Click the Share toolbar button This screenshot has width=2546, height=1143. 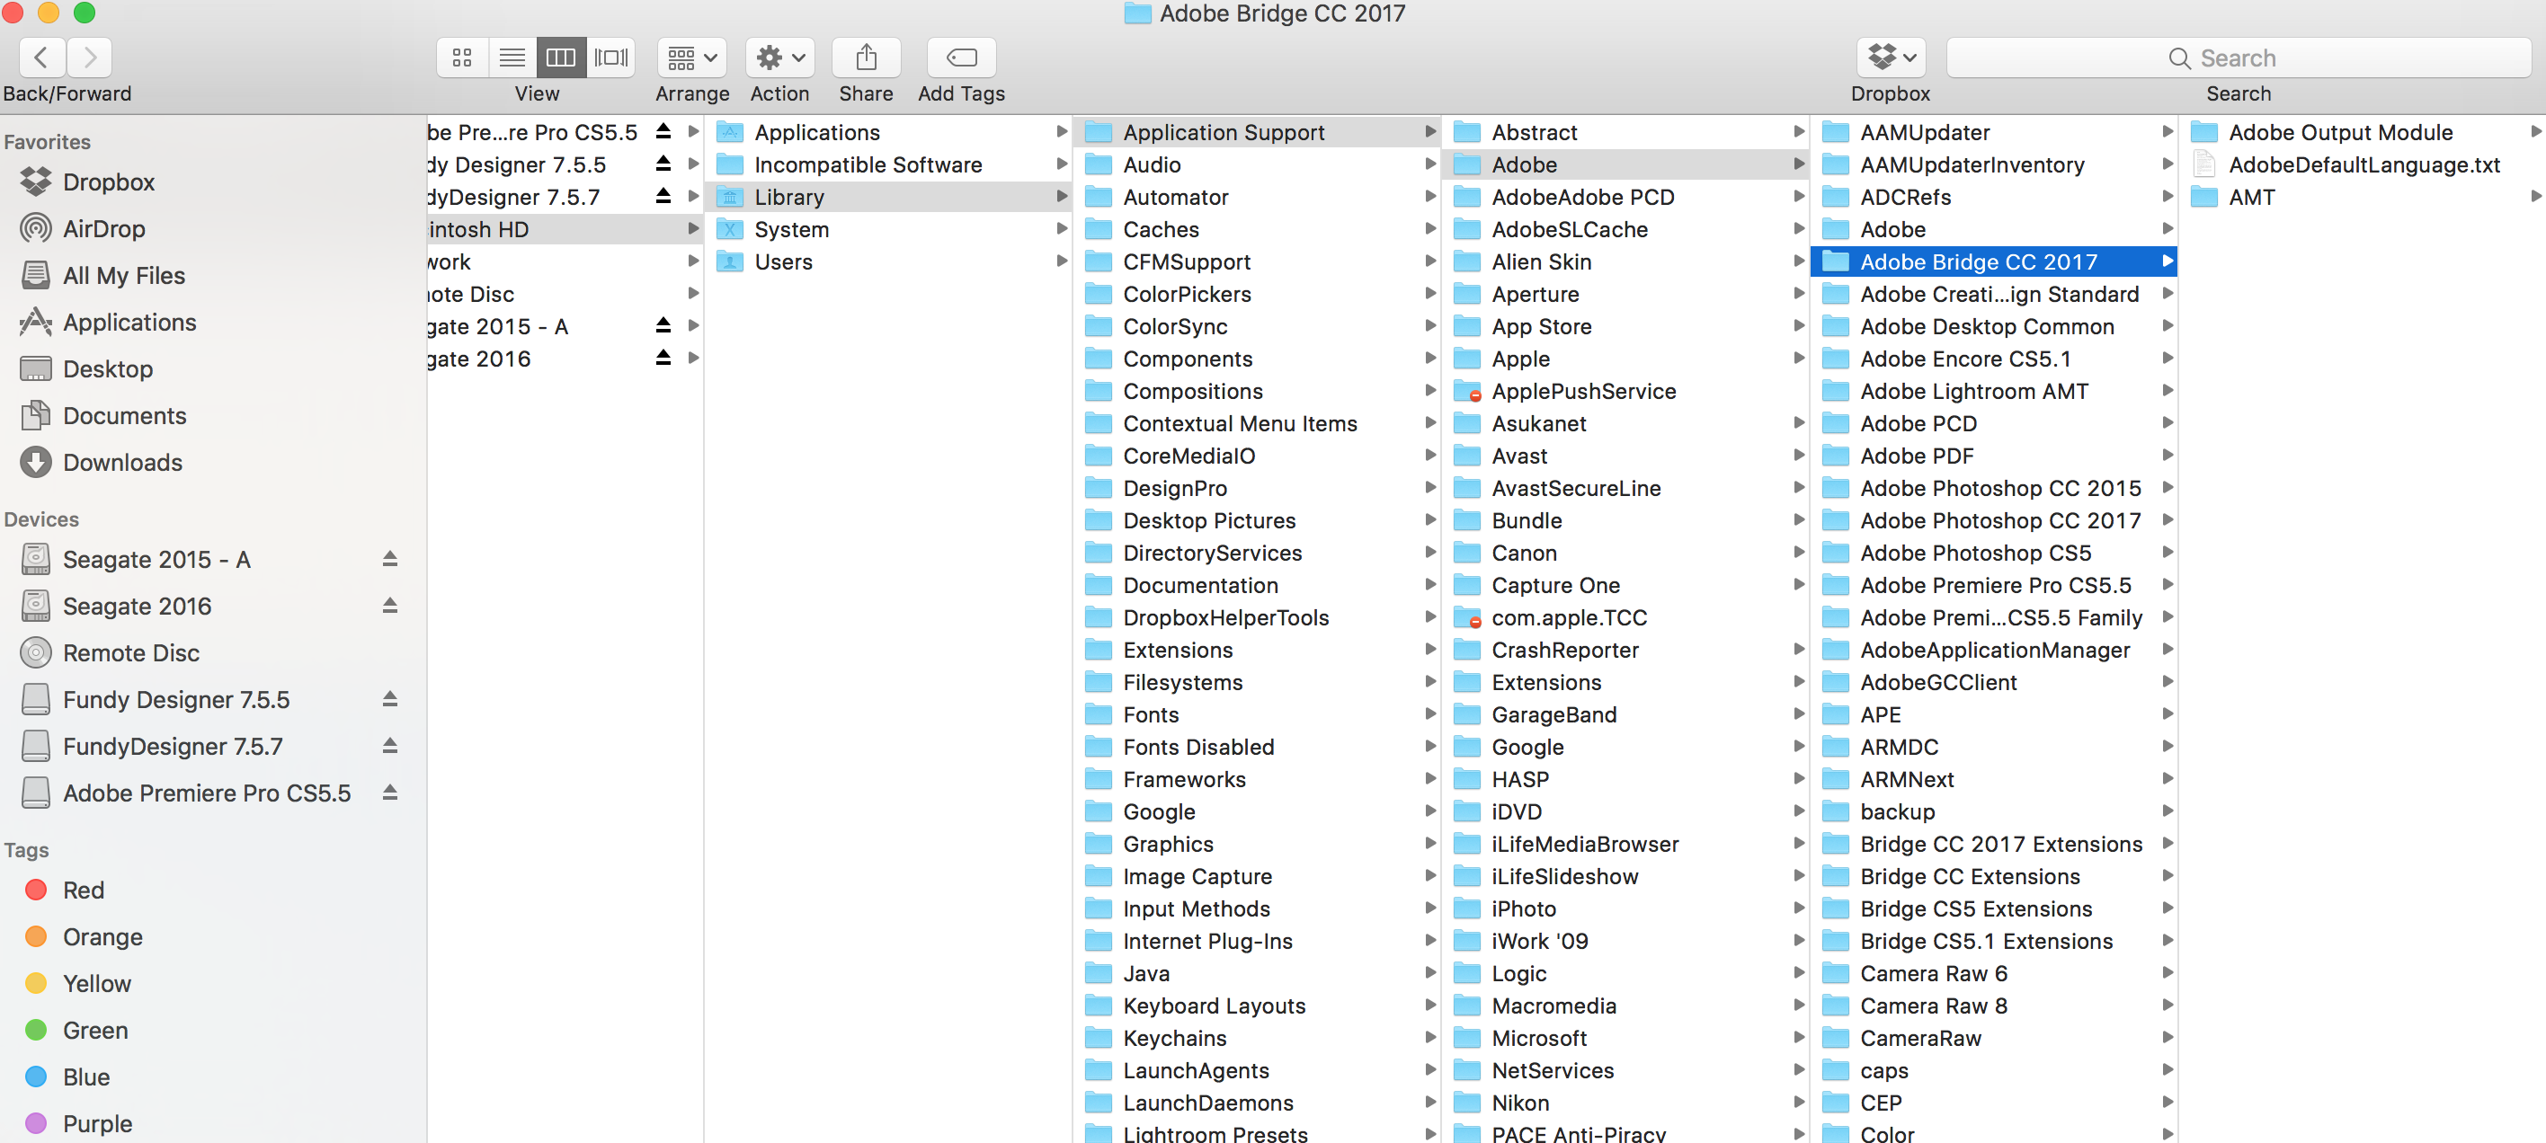click(865, 58)
